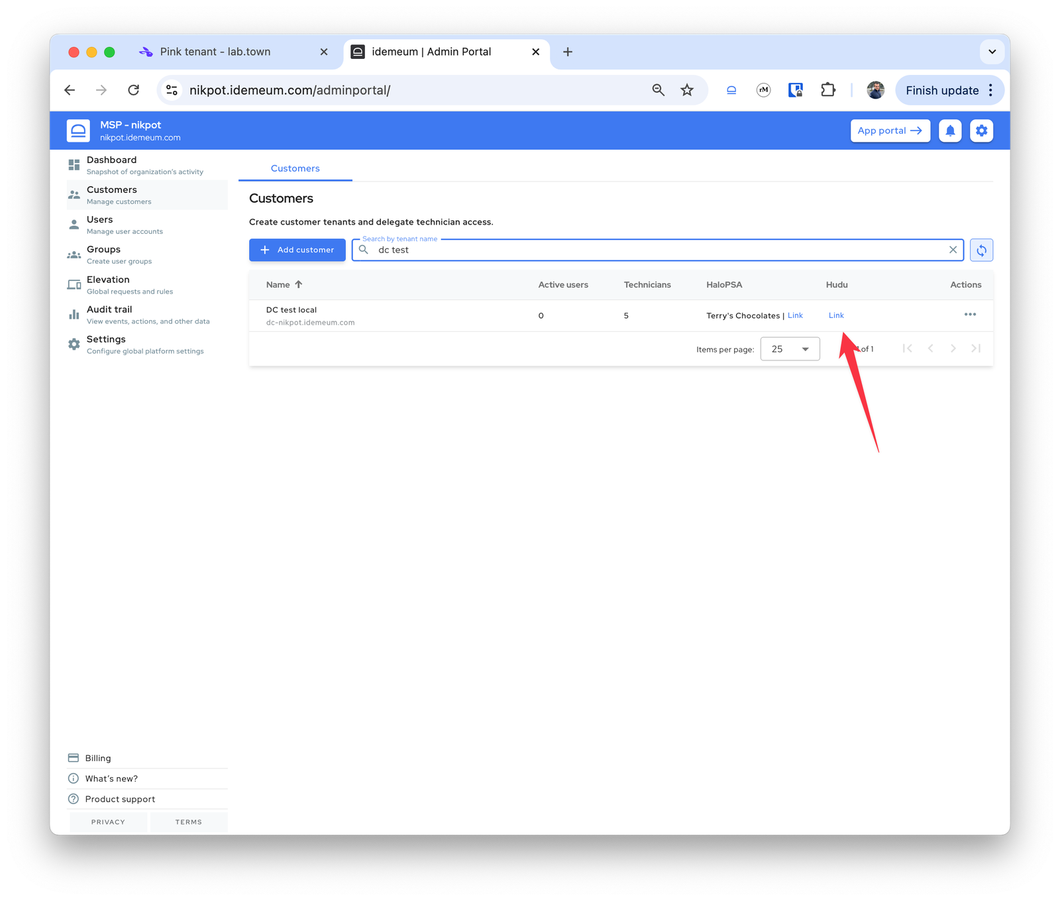Open Elevation in sidebar
The image size is (1060, 901).
pos(147,285)
